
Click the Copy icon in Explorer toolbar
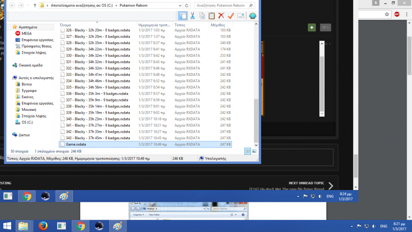tap(202, 16)
